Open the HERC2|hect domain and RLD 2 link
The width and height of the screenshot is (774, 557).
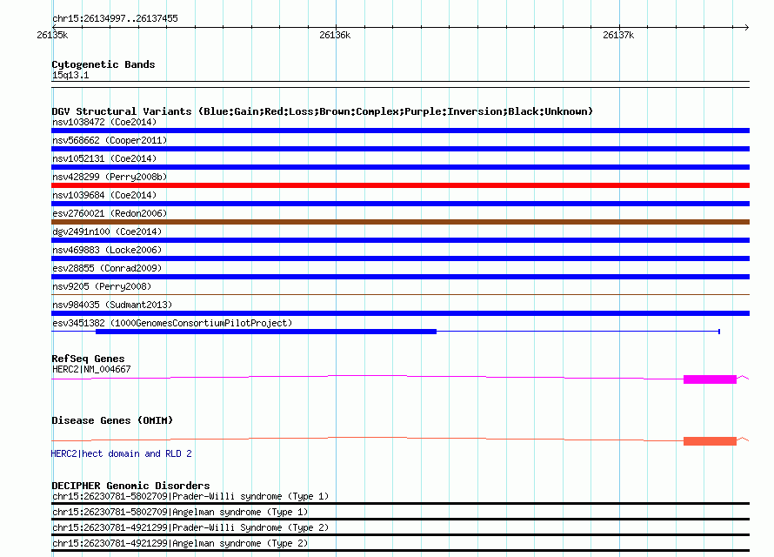point(122,453)
